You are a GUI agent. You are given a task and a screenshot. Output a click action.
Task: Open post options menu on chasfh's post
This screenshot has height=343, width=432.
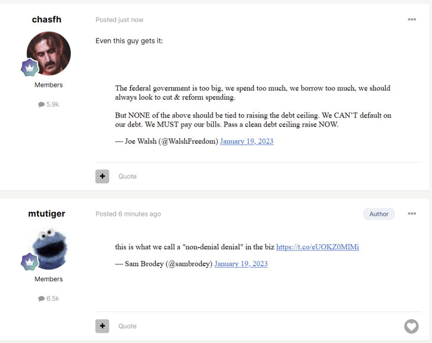[411, 20]
